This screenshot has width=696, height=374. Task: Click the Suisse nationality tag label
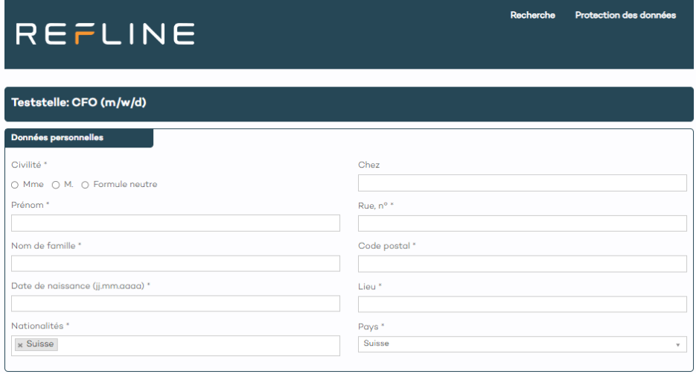coord(40,344)
